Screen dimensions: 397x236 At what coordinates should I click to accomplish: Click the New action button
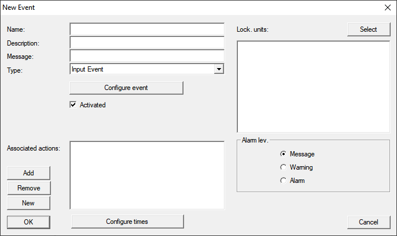[x=28, y=203]
